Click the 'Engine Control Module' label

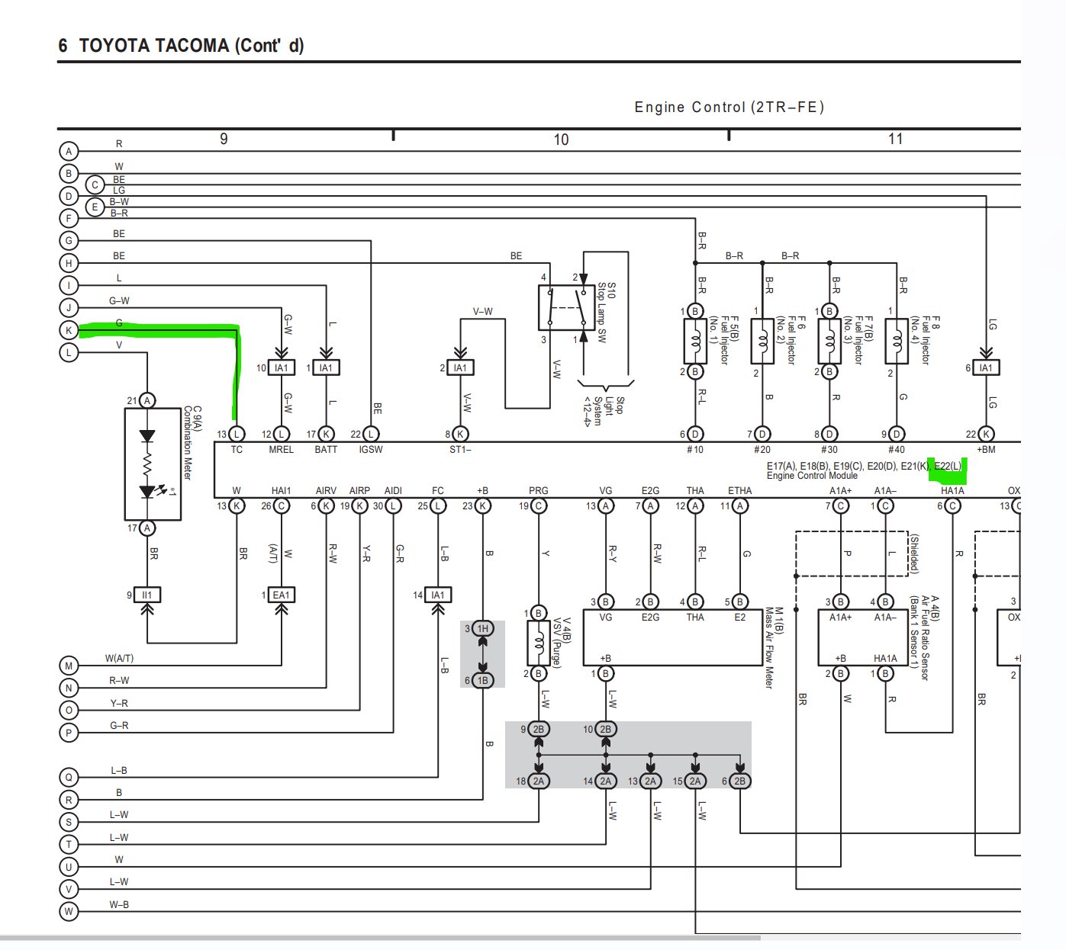(812, 476)
